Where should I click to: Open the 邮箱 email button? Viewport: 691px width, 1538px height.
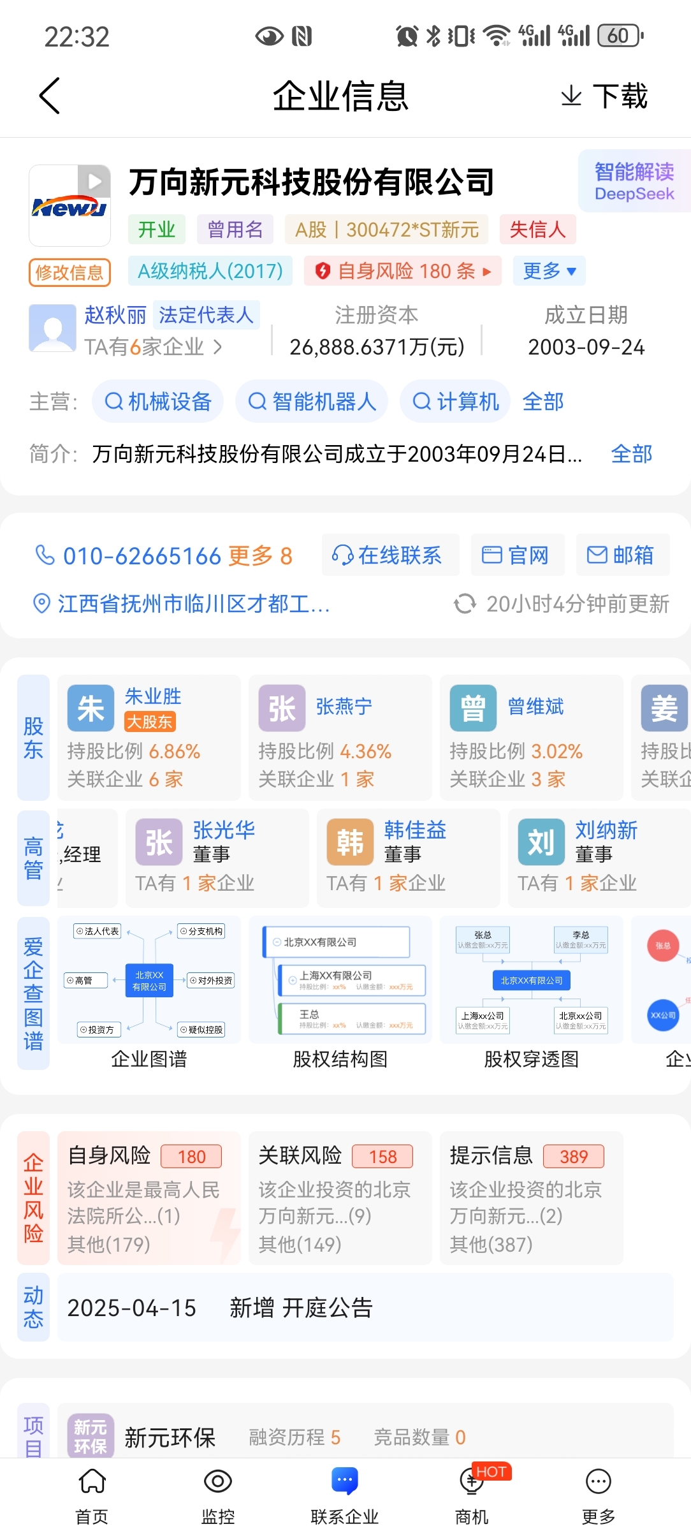[x=623, y=555]
